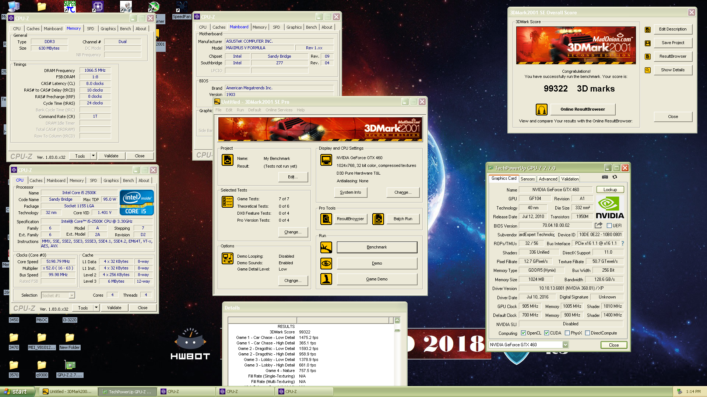Screen dimensions: 707x397
Task: Click the Project icon in 3DMark2001 window
Action: pos(228,160)
